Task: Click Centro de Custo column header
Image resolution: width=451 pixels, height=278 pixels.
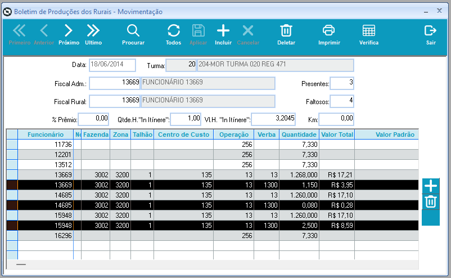Action: point(183,134)
